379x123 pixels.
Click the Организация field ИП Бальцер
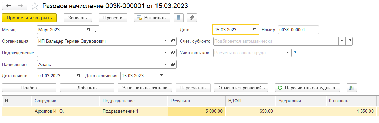(100, 41)
